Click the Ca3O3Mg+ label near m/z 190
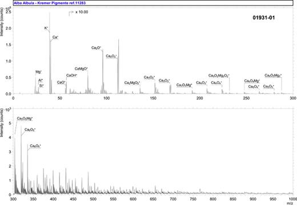Screen dimensions: 297x206 pos(184,85)
